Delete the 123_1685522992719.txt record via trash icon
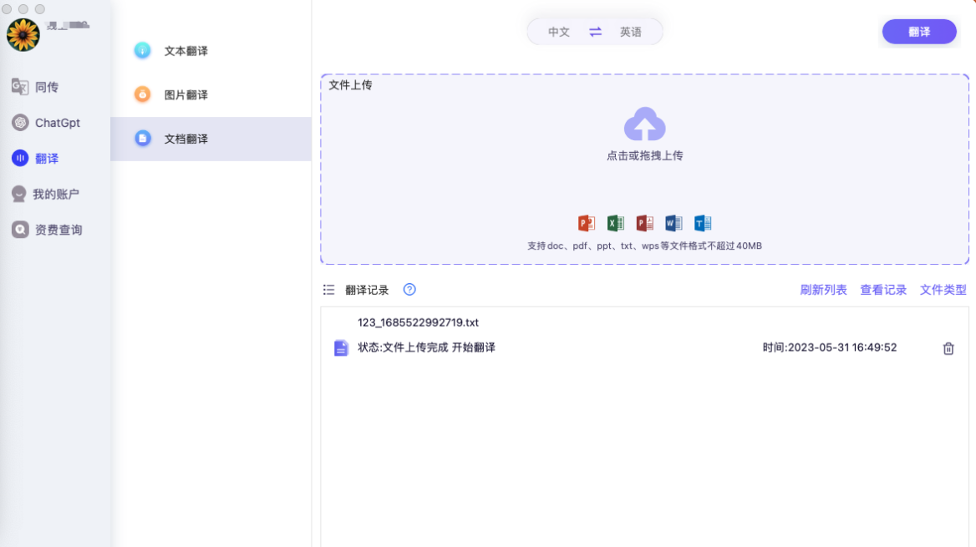Image resolution: width=976 pixels, height=547 pixels. [948, 348]
